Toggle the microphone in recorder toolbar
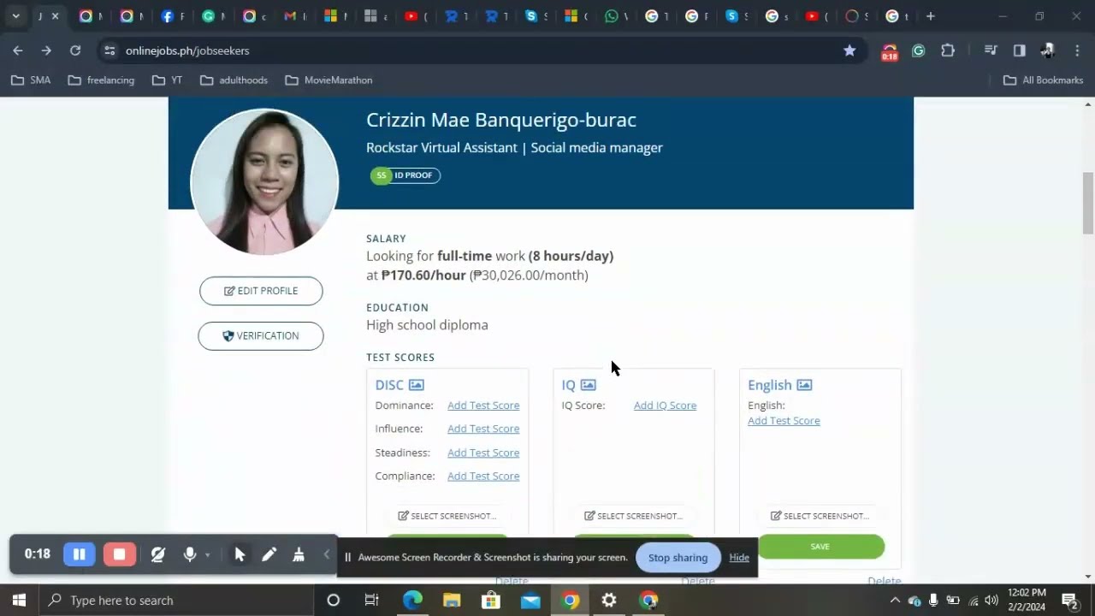Viewport: 1095px width, 616px height. (190, 554)
